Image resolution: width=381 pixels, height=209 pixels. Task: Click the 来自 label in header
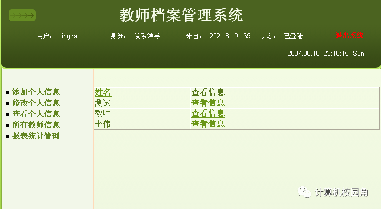(x=194, y=36)
